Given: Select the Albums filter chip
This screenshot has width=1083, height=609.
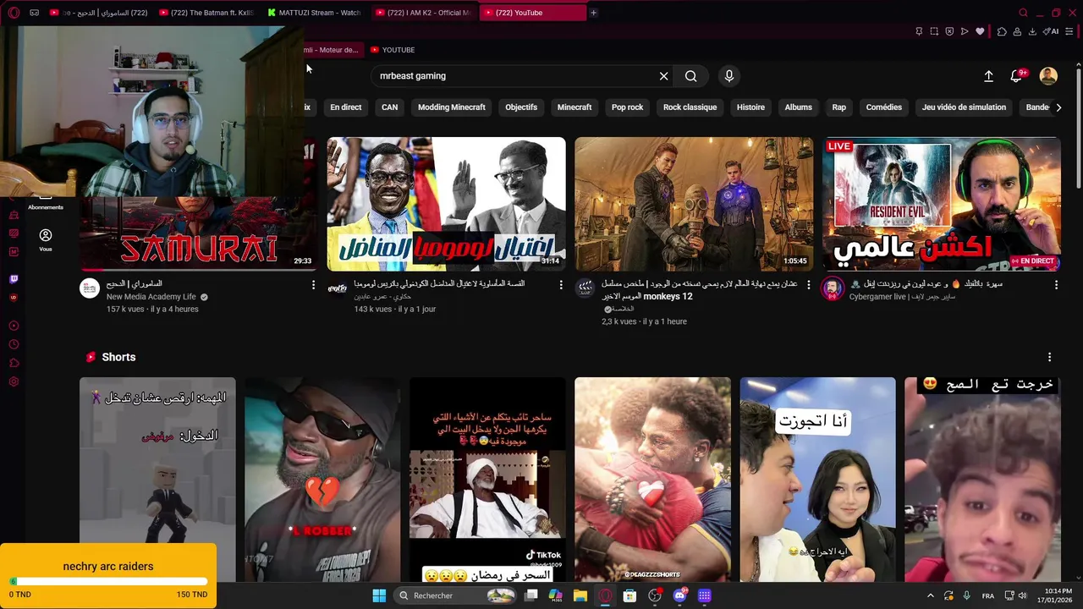Looking at the screenshot, I should click(x=798, y=107).
